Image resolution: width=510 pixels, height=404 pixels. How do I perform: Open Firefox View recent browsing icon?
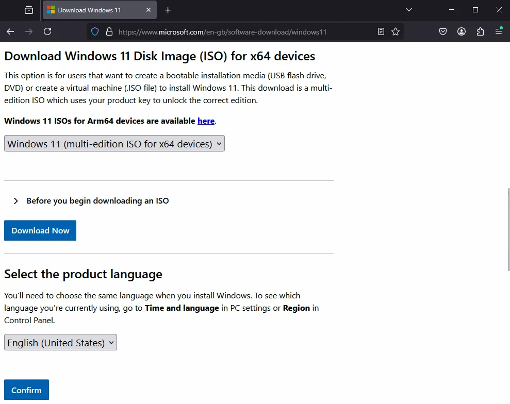29,10
